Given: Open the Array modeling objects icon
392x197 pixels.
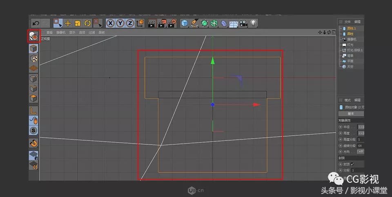Looking at the screenshot, I should pos(214,23).
